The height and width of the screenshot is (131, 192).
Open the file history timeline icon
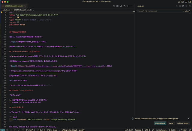click(114, 6)
